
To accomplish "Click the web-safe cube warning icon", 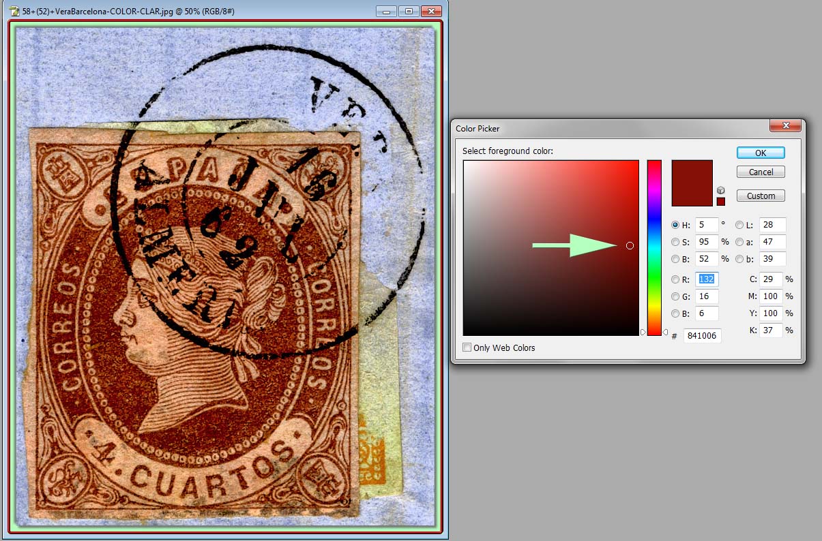I will 721,190.
